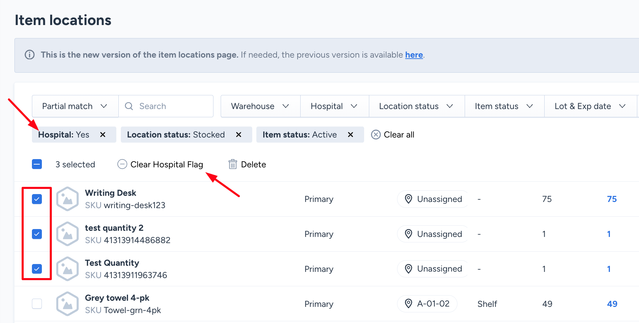Click SKU writing-desk123 text
Image resolution: width=639 pixels, height=323 pixels.
(125, 205)
